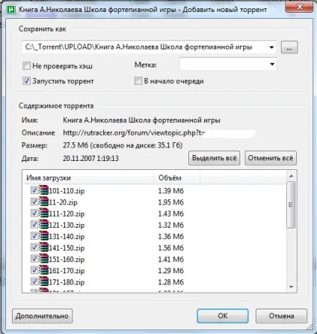The width and height of the screenshot is (317, 334).
Task: Select the file name 171-180.zip
Action: [67, 282]
